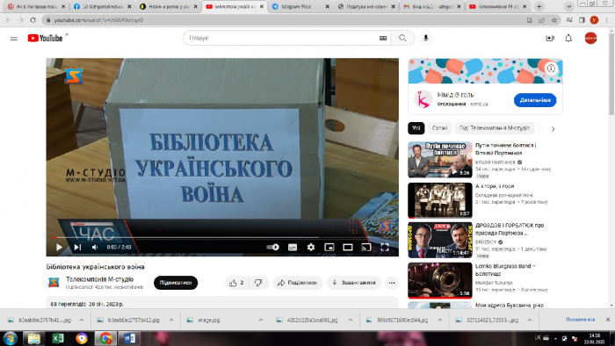The image size is (615, 346).
Task: Start voice search with the microphone
Action: coord(425,38)
